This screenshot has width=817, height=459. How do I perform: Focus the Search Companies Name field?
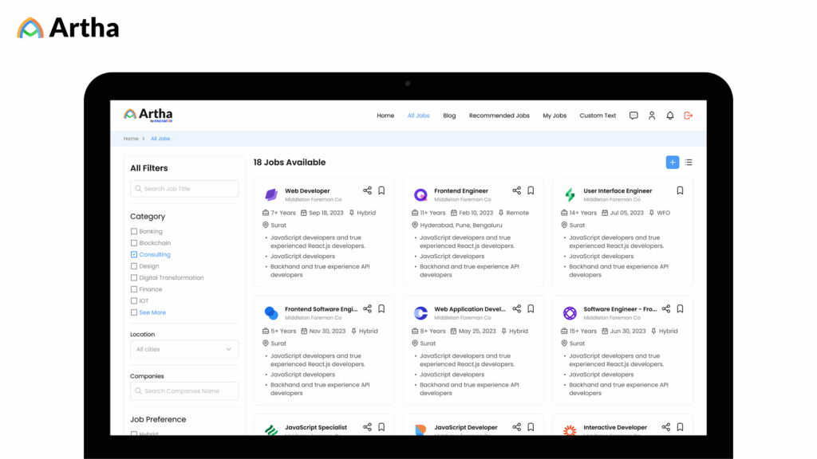(184, 390)
